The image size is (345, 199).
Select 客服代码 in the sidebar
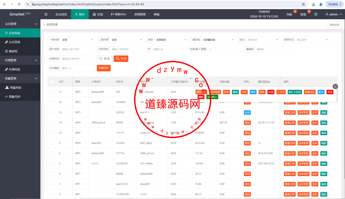pyautogui.click(x=20, y=97)
